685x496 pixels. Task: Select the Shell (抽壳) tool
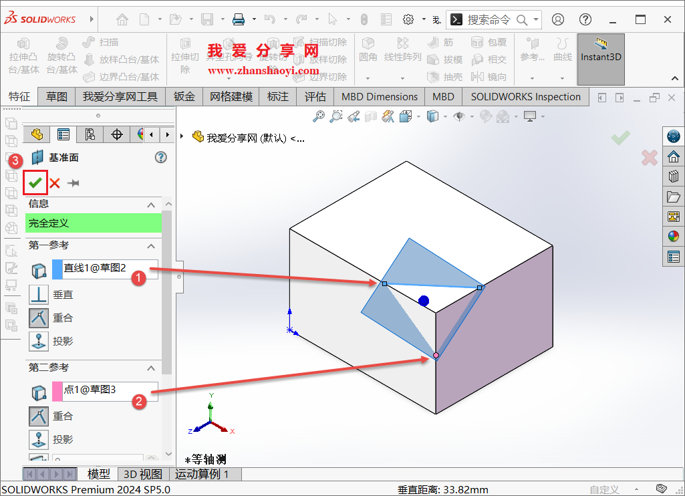pyautogui.click(x=444, y=76)
